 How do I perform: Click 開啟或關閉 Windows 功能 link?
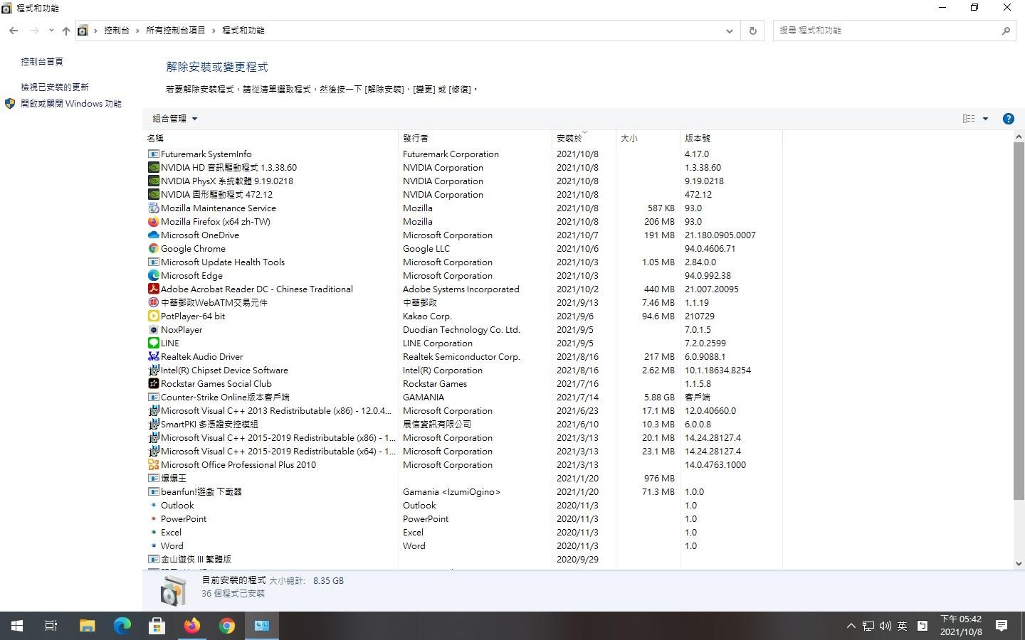pos(71,104)
